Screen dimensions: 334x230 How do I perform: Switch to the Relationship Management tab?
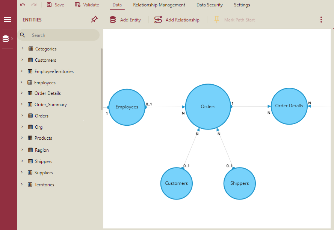point(159,5)
